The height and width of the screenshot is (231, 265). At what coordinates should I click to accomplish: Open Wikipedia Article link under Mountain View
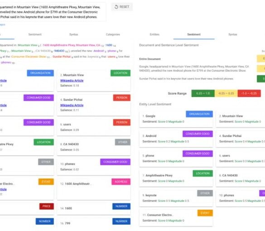point(72,81)
